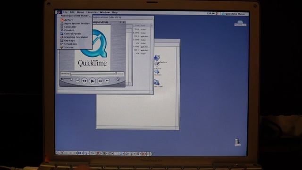Open the Movie menu

[80, 12]
